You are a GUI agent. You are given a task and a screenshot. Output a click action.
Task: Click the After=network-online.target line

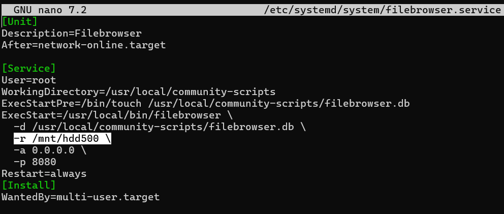pyautogui.click(x=83, y=45)
